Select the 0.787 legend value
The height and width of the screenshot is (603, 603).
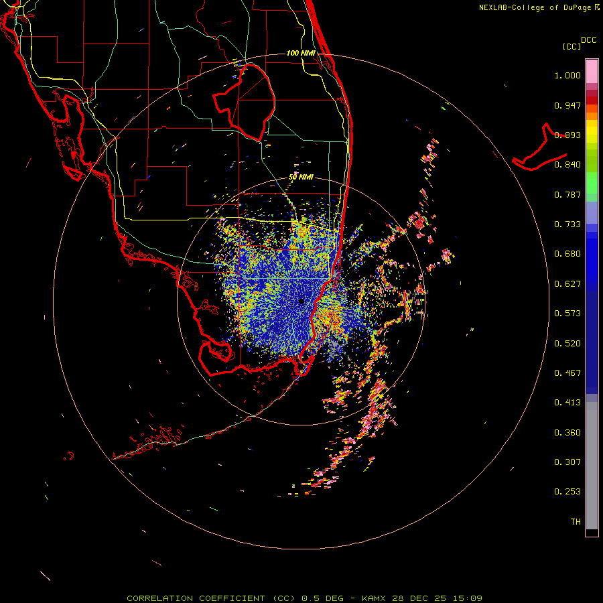coord(567,194)
